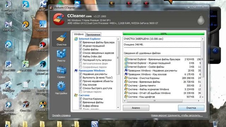Image resolution: width=226 pixels, height=127 pixels.
Task: Click the Internet Explorer group heading
Action: click(90, 39)
